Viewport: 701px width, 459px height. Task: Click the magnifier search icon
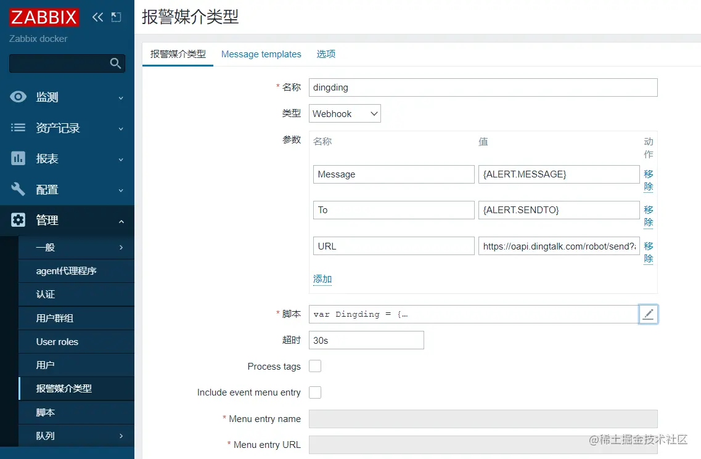coord(115,63)
